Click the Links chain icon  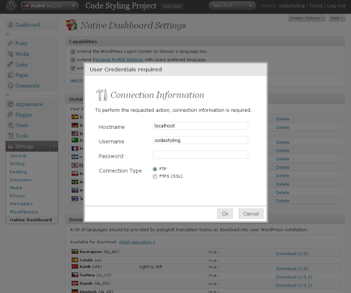[x=10, y=64]
